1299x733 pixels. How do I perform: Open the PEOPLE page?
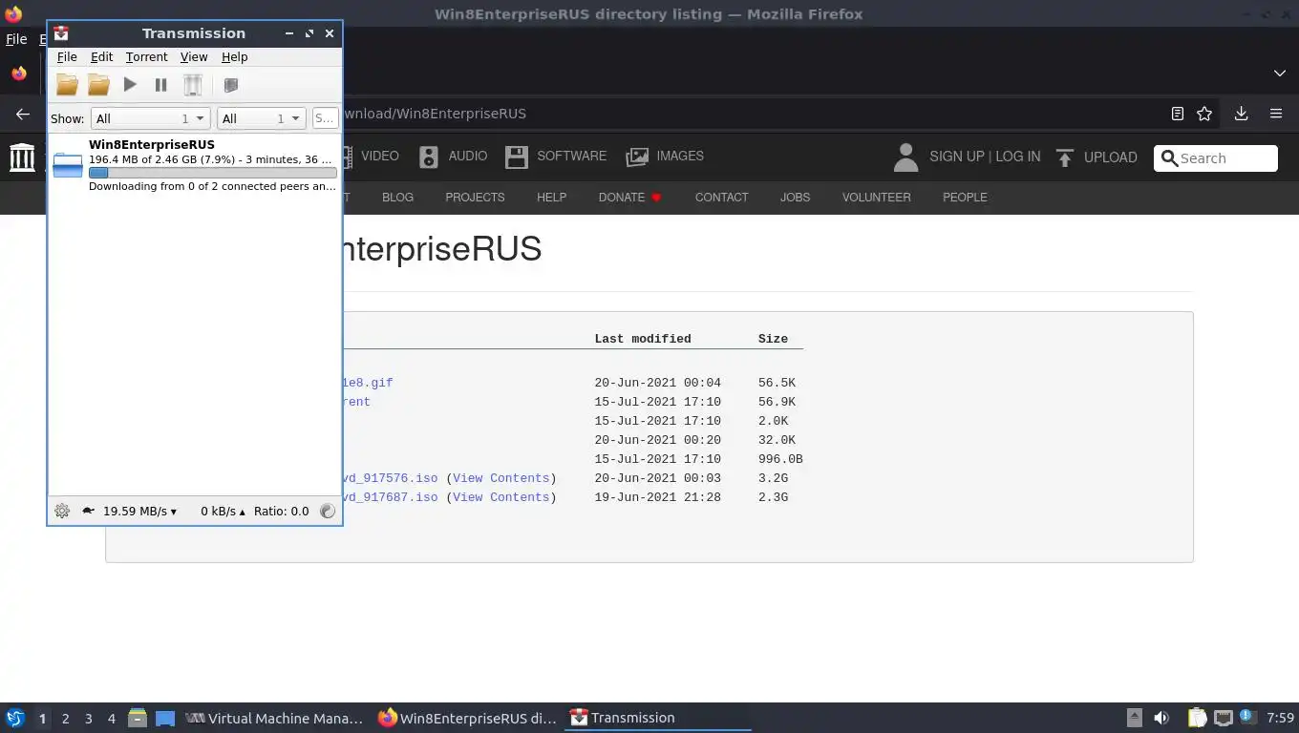pos(965,198)
